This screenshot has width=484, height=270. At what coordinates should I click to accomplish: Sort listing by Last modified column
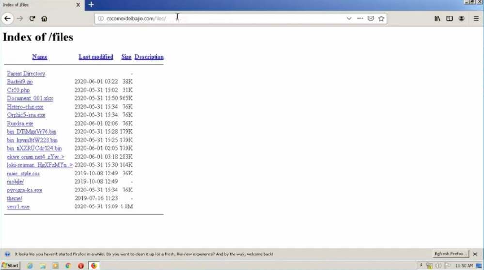coord(96,57)
